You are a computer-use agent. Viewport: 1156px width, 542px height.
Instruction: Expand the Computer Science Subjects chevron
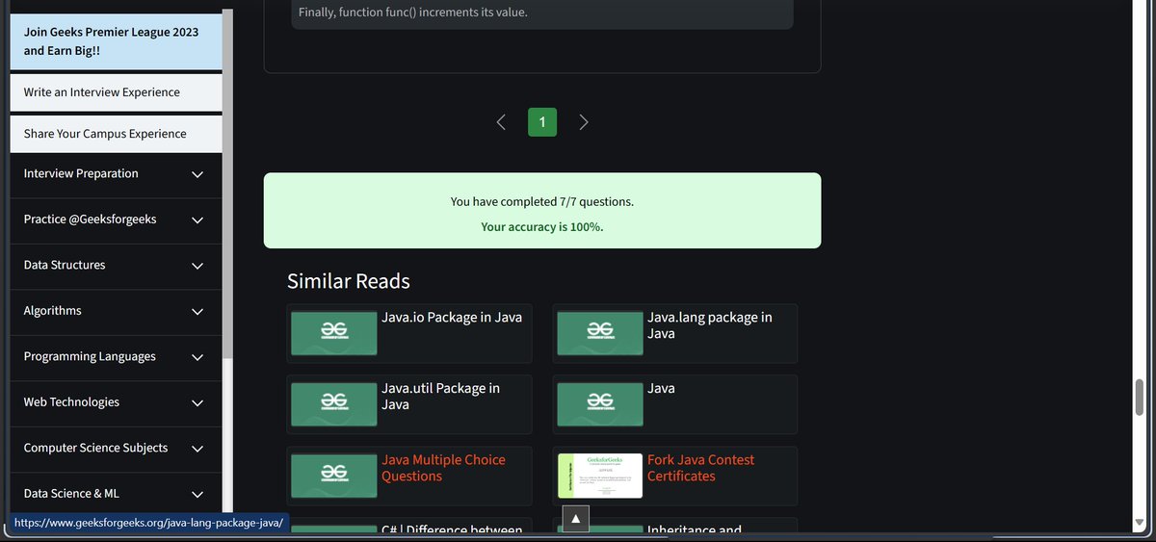197,449
